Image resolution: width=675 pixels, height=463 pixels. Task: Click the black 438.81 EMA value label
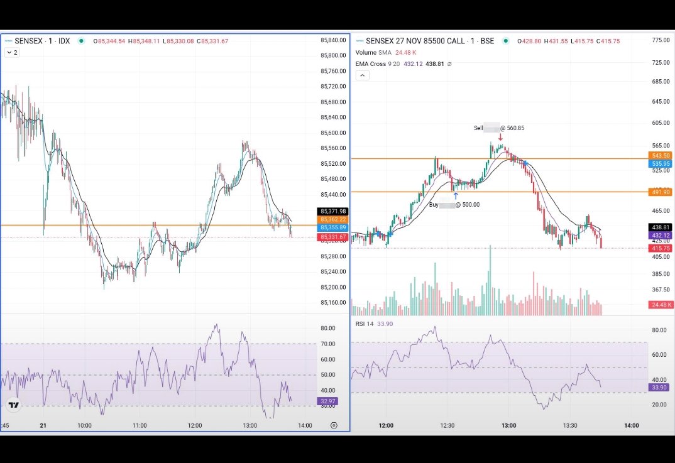(661, 227)
